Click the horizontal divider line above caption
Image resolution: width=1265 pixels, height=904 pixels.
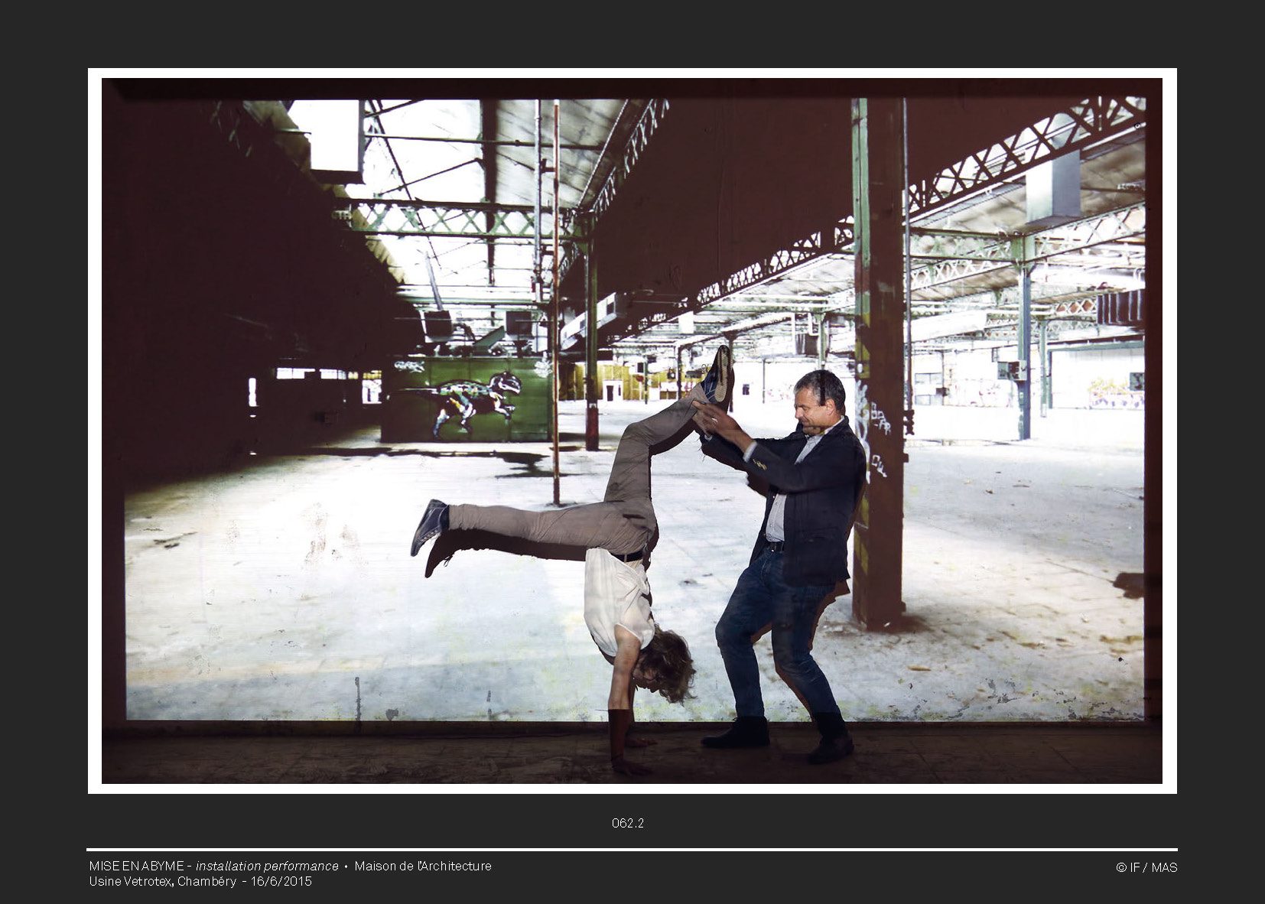point(632,849)
